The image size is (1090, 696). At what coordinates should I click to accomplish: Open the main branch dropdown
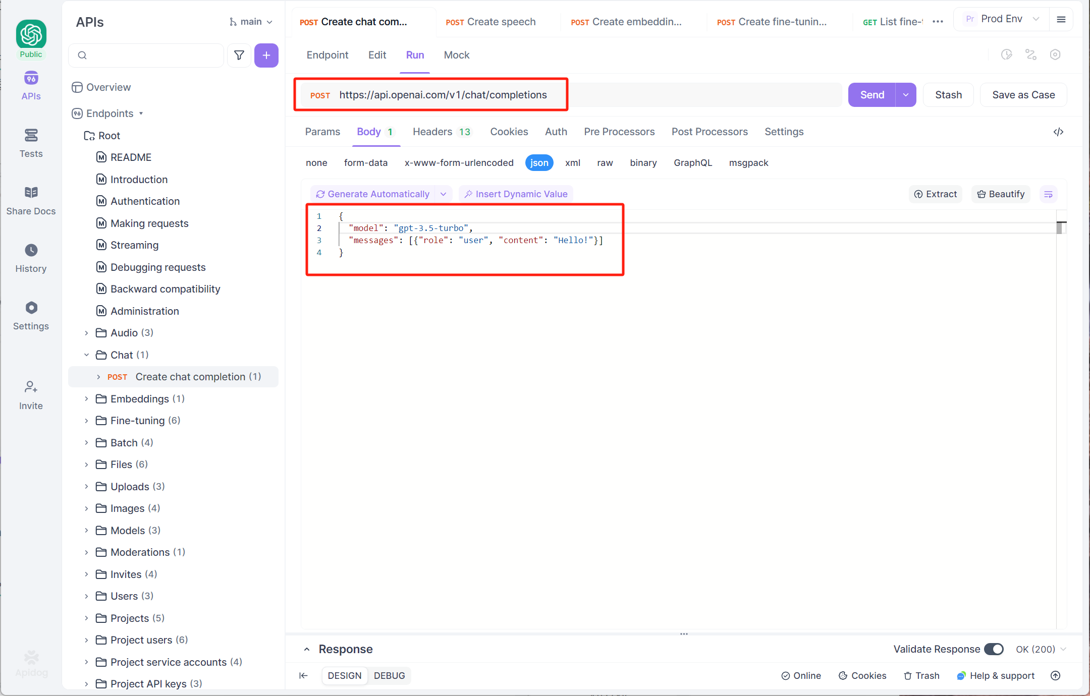(x=251, y=22)
